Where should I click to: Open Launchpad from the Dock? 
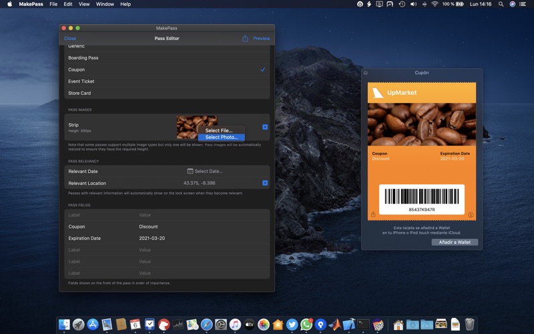pyautogui.click(x=78, y=325)
